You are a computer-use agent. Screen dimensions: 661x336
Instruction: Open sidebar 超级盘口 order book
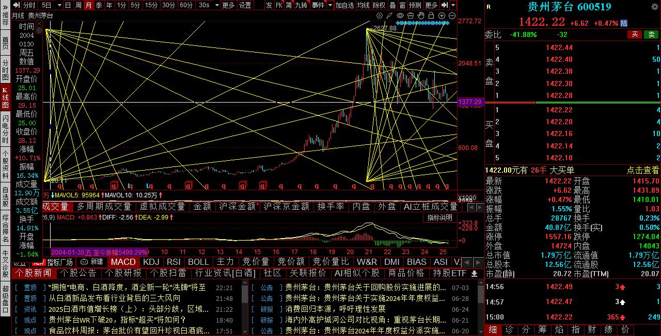[5, 299]
